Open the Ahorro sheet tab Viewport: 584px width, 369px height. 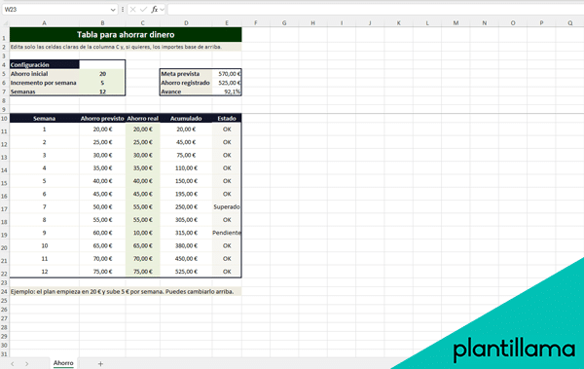click(x=63, y=362)
